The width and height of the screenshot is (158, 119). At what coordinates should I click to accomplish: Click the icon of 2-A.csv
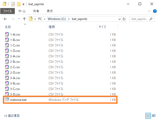tap(7, 56)
